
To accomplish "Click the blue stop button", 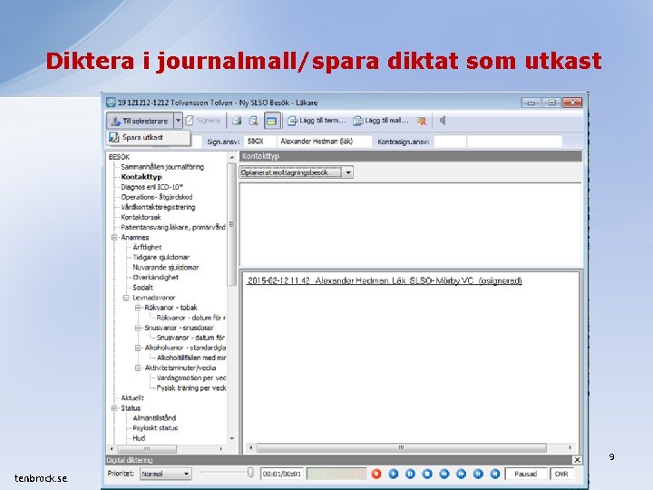I will pos(427,474).
